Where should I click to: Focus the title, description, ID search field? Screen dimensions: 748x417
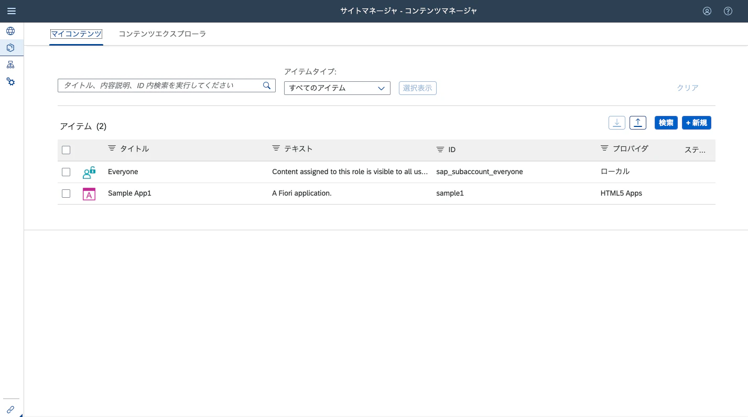pos(167,85)
